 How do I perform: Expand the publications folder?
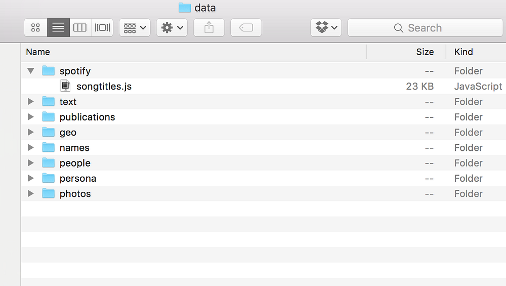(x=31, y=117)
